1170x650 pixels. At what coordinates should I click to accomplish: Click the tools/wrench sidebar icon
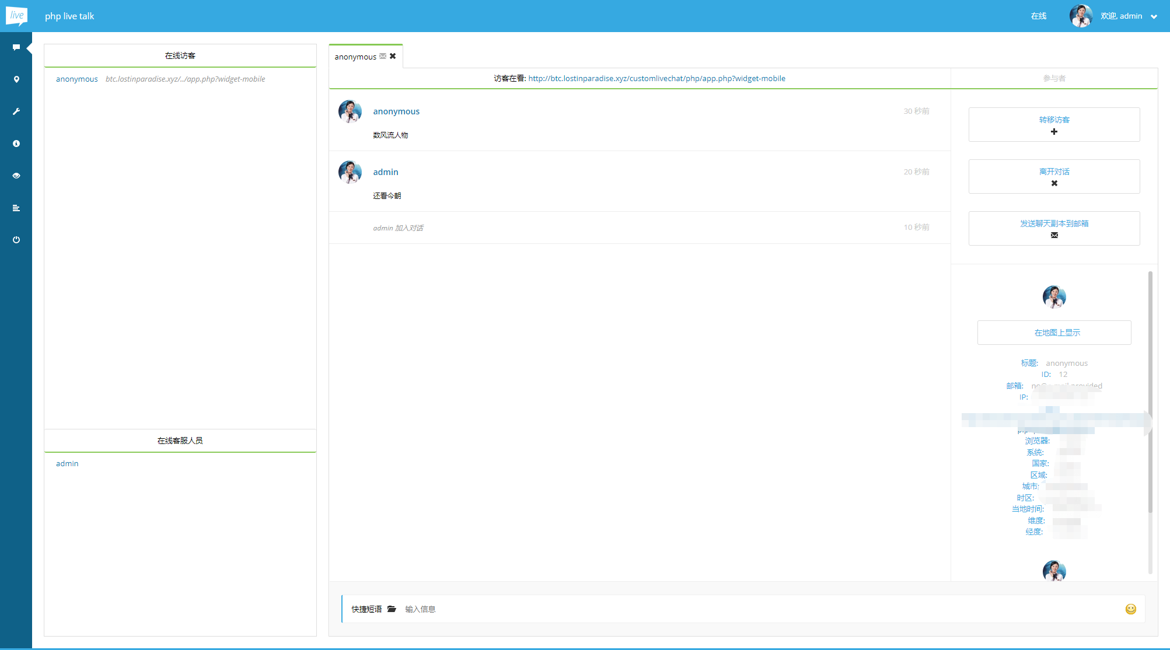16,110
